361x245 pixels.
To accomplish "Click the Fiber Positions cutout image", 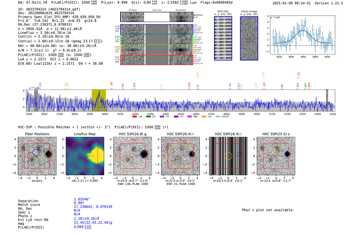I will pyautogui.click(x=37, y=156).
